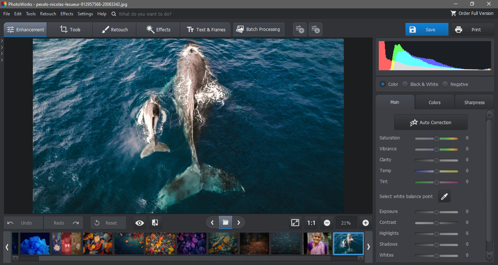
Task: Switch to the Tools tab
Action: [70, 29]
